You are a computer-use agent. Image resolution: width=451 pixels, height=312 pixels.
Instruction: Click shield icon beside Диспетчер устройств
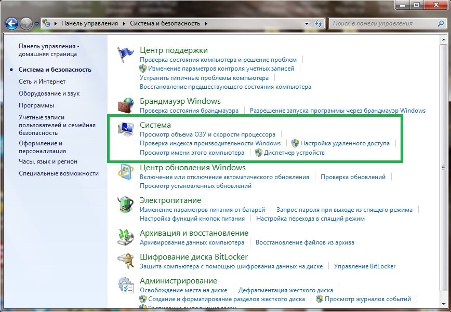pos(259,153)
